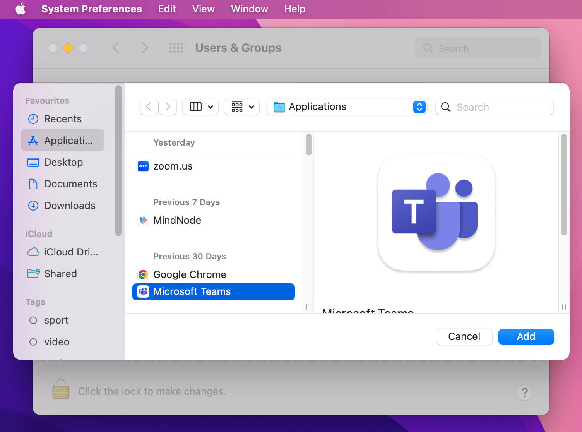
Task: Open Users & Groups help button
Action: (525, 393)
